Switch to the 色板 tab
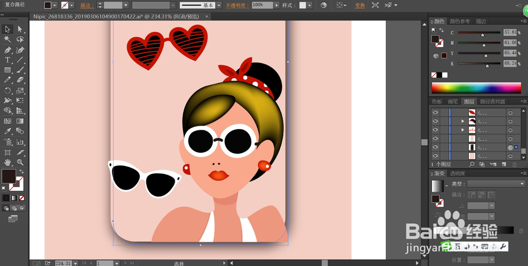This screenshot has height=266, width=528. (437, 101)
